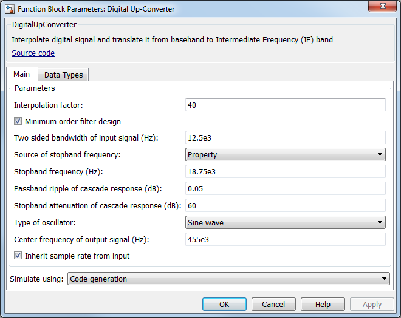
Task: Click the Stopband frequency input field
Action: (x=285, y=172)
